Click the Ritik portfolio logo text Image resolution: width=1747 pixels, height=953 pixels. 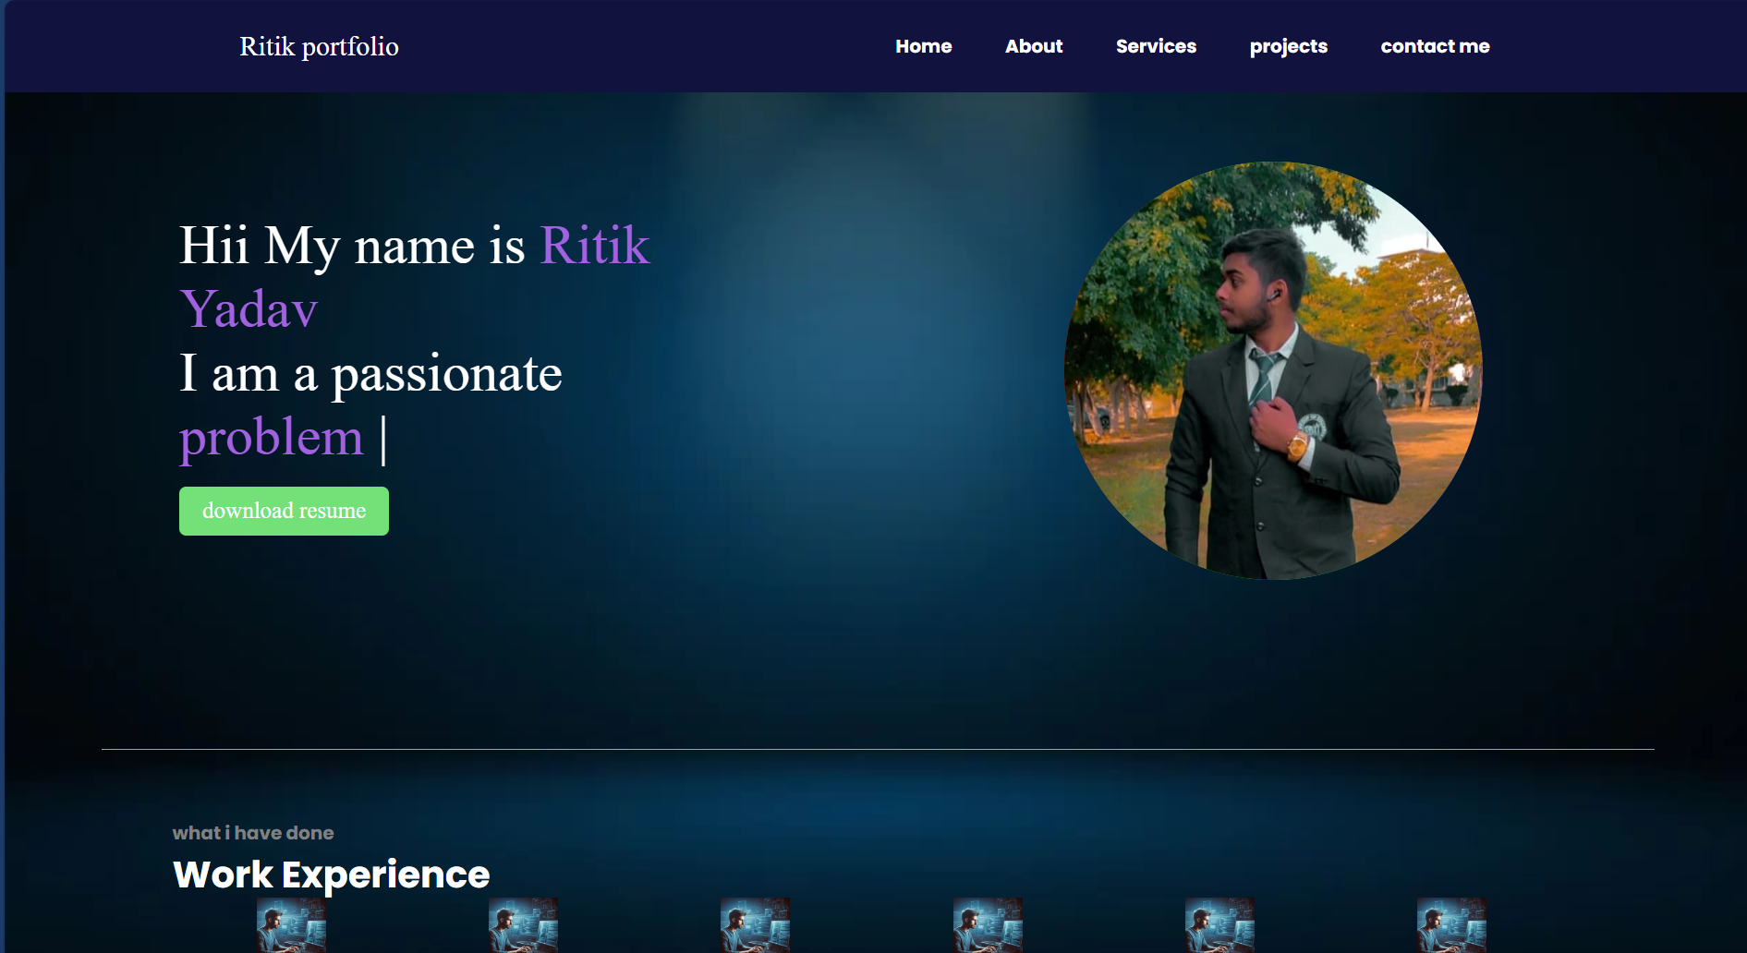[x=319, y=46]
